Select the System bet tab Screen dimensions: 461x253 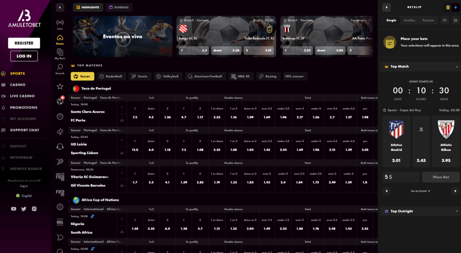pyautogui.click(x=428, y=20)
